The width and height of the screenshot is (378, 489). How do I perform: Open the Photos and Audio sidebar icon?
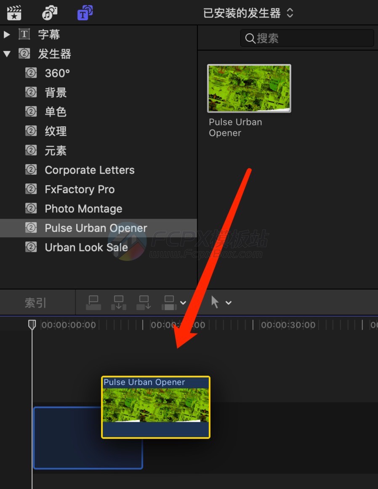(x=50, y=13)
